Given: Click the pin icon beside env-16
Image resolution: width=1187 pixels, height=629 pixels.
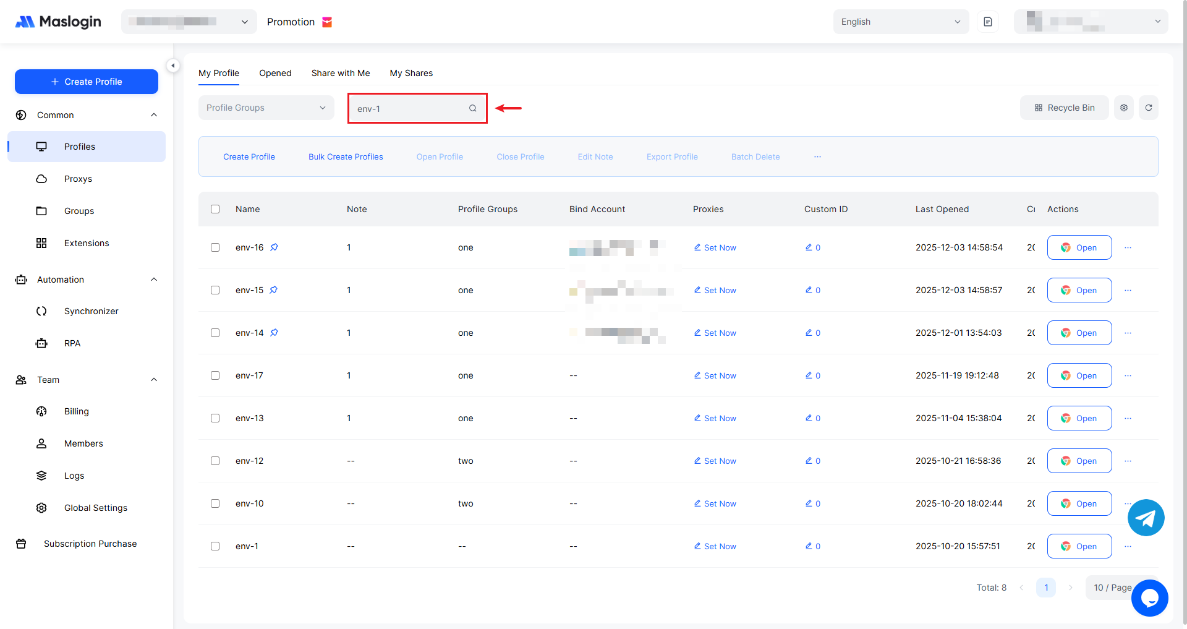Looking at the screenshot, I should click(x=274, y=247).
